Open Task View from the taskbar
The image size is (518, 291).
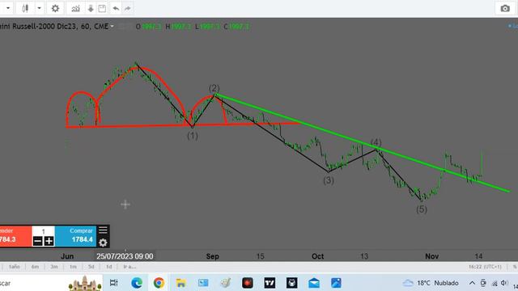tap(113, 283)
